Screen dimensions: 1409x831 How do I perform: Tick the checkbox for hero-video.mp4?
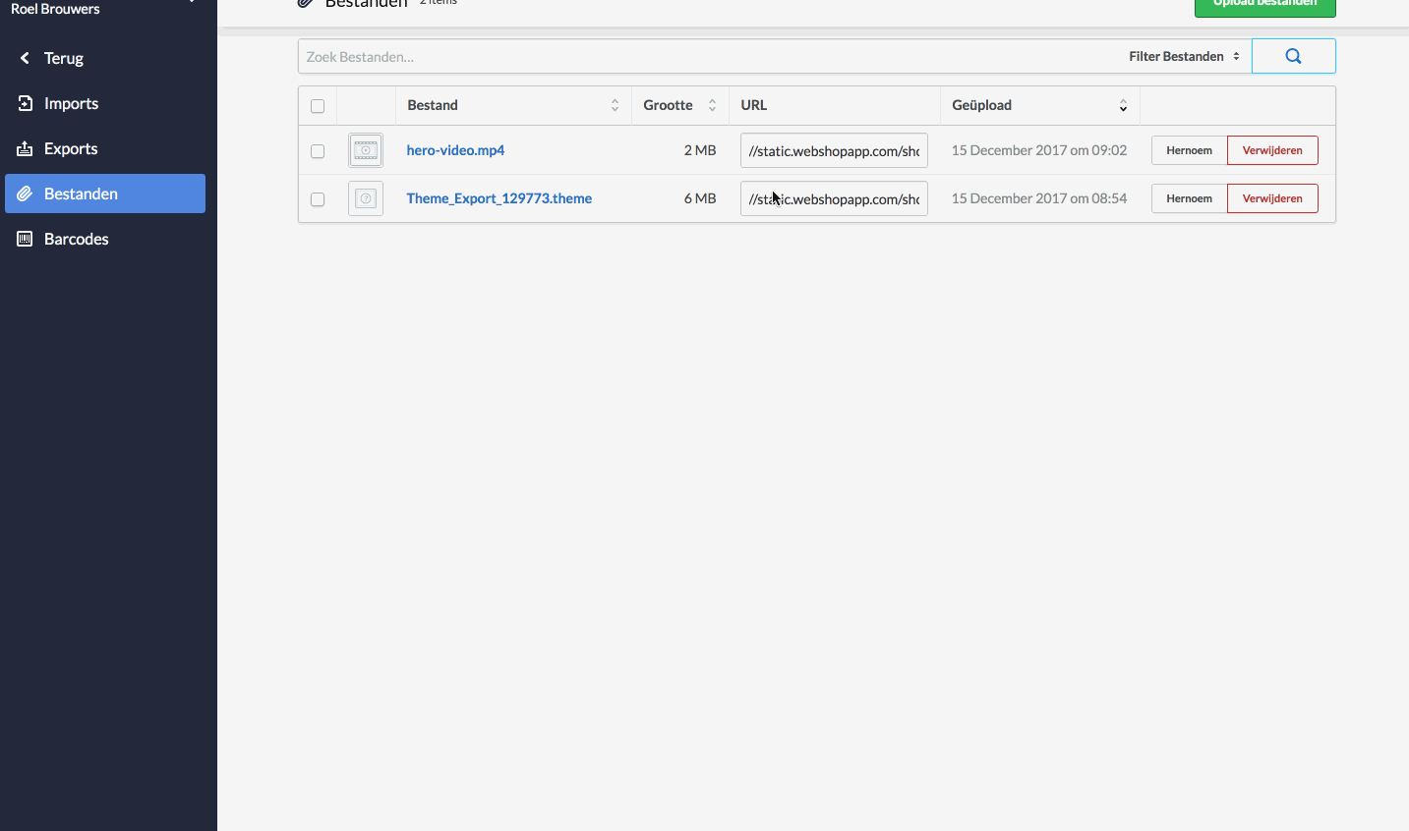[318, 151]
